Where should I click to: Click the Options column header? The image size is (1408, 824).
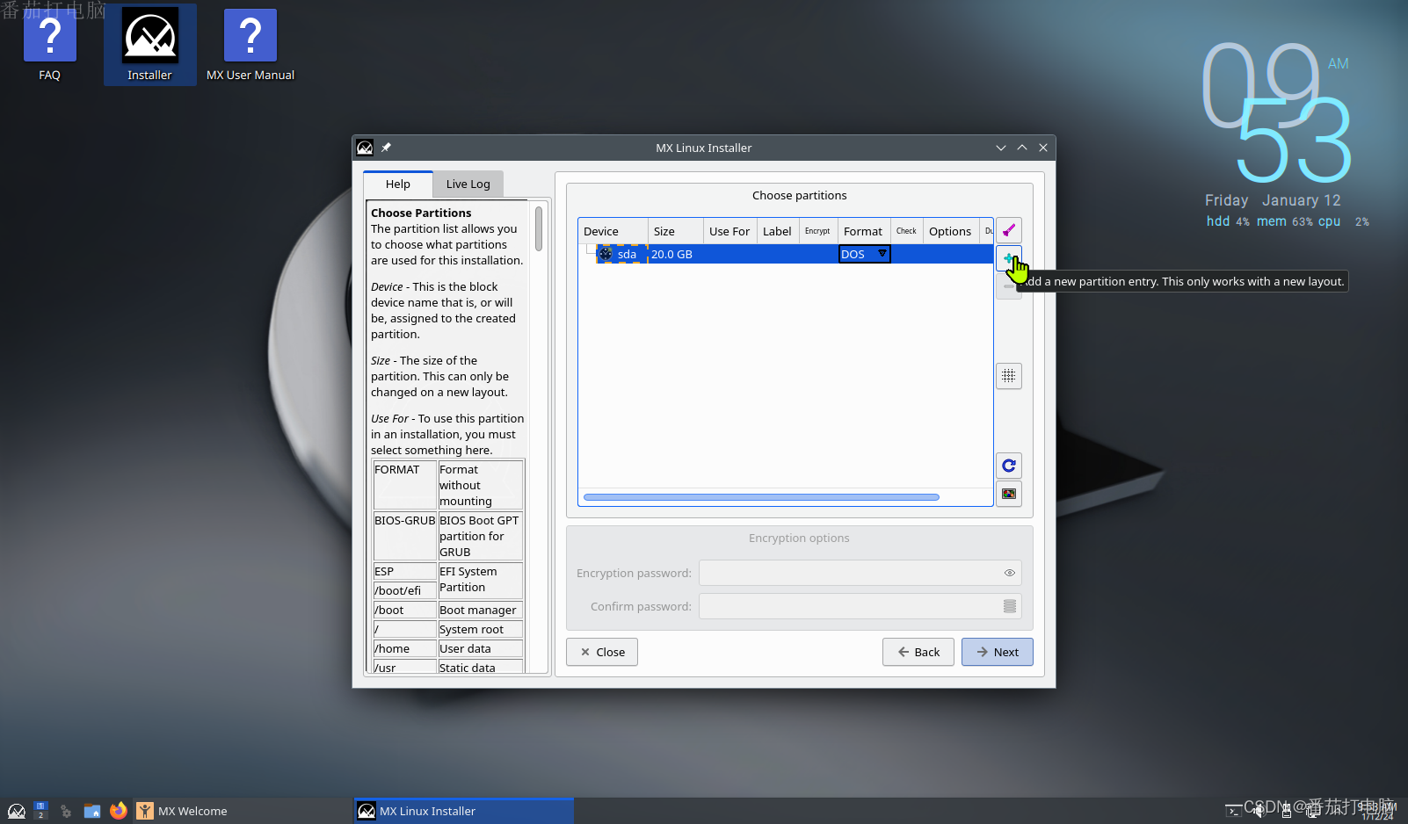(950, 231)
